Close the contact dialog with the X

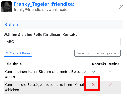pyautogui.click(x=121, y=7)
